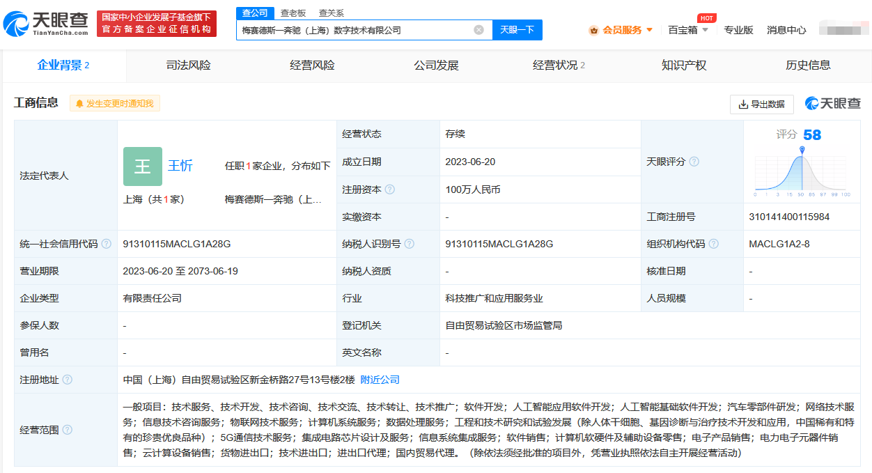Click the score distribution chart

[802, 171]
